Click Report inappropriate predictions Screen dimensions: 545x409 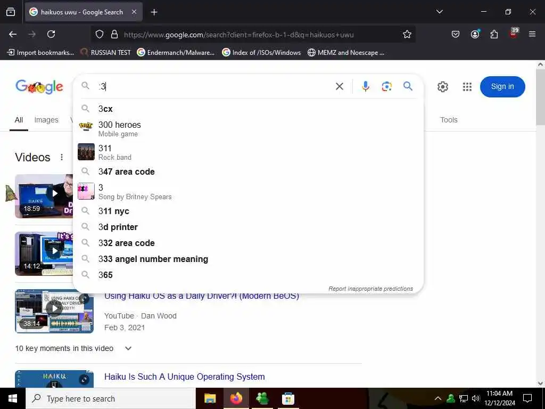click(x=370, y=289)
